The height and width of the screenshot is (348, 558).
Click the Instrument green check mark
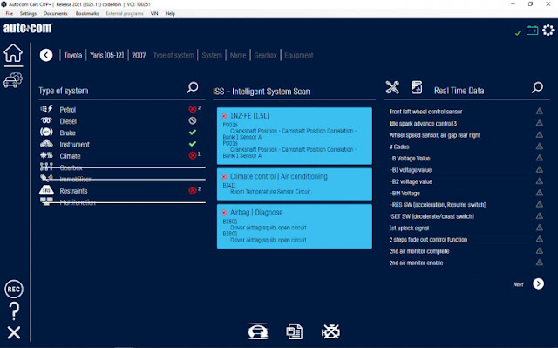[x=193, y=144]
